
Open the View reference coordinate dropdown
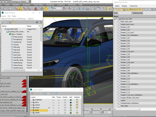(58, 8)
